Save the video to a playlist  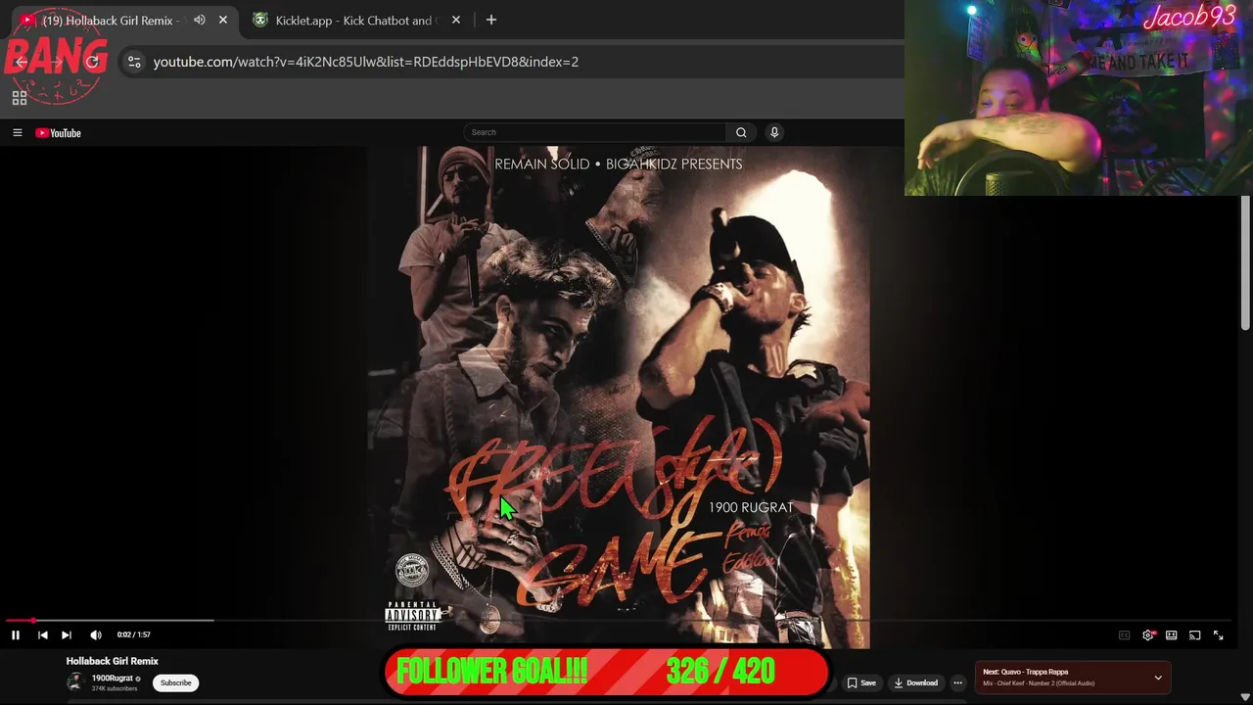[x=861, y=682]
